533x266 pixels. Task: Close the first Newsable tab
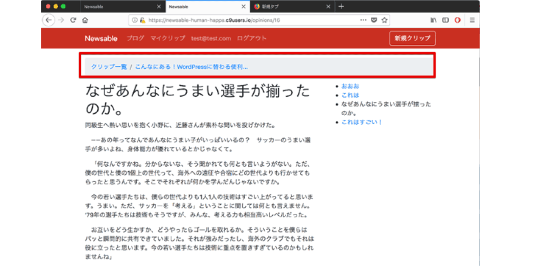(159, 7)
